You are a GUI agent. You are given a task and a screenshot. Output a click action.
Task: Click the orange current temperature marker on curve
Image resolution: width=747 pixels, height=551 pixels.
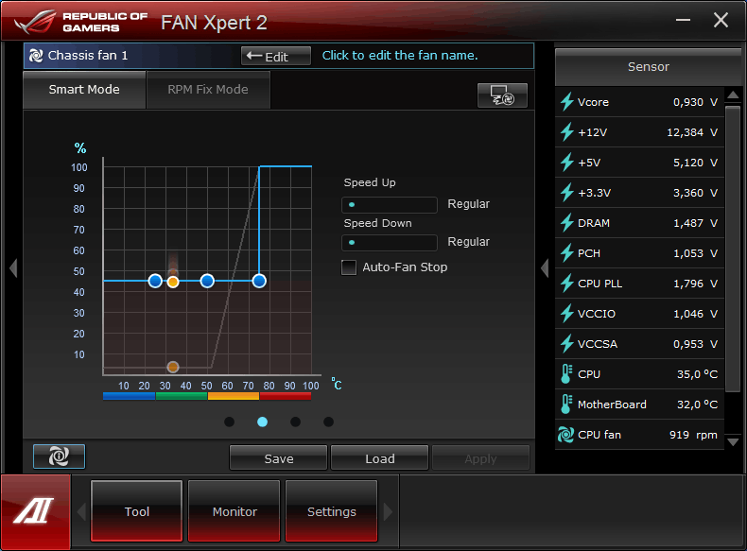point(173,282)
